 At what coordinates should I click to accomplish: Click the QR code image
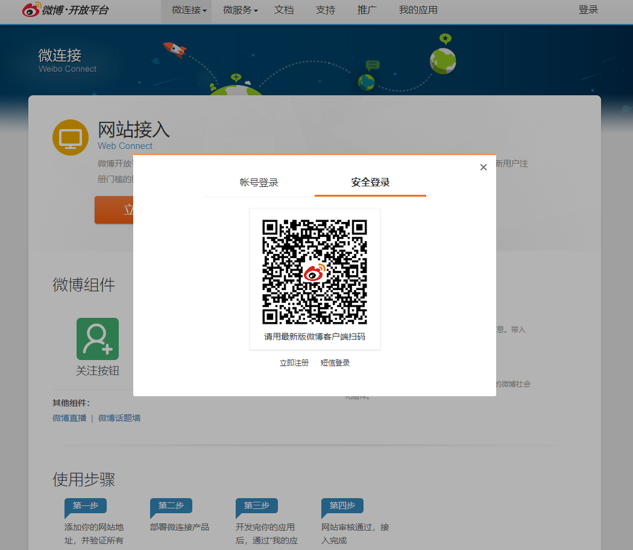point(315,272)
